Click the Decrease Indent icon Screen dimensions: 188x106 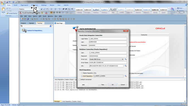(64, 9)
